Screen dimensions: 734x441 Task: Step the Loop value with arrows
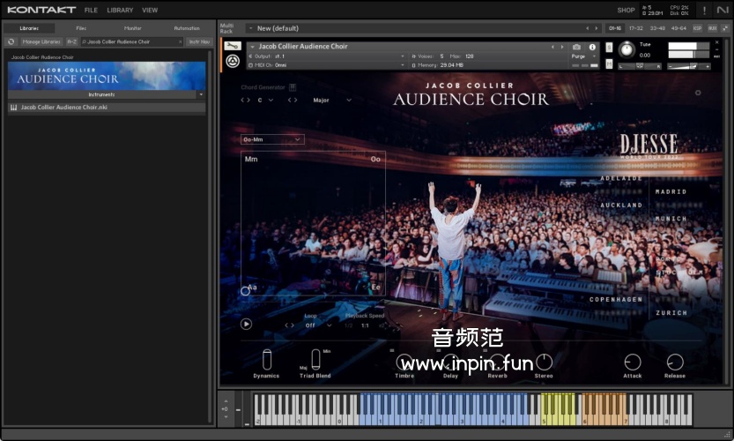click(x=289, y=325)
